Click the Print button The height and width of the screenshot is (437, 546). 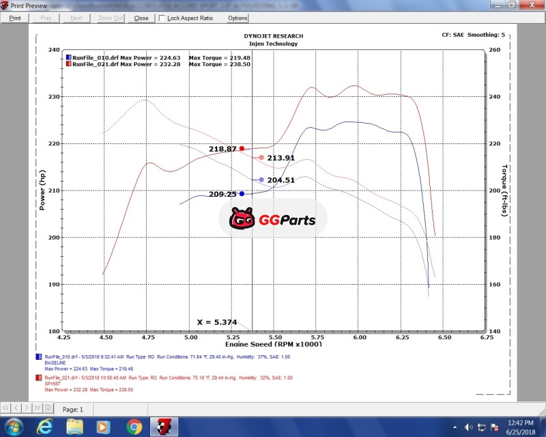[15, 18]
